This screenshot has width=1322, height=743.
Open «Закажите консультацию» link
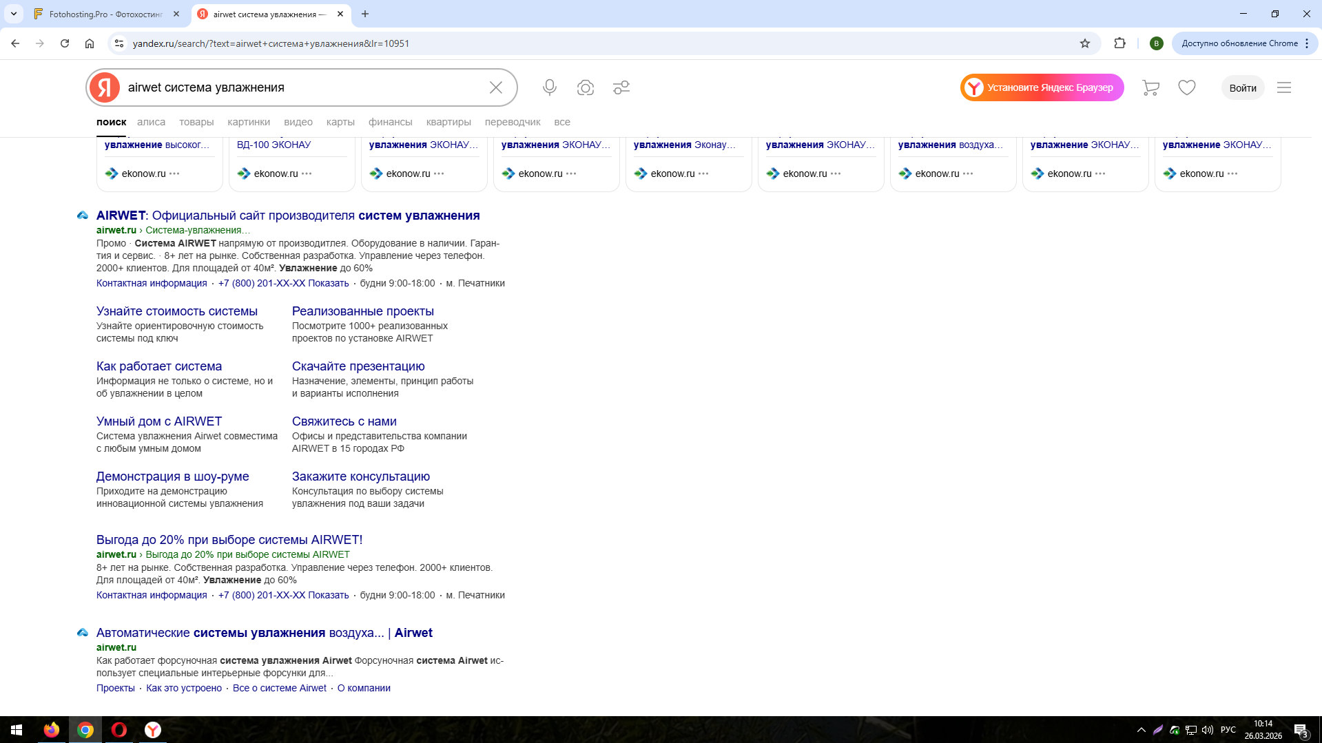pyautogui.click(x=361, y=477)
